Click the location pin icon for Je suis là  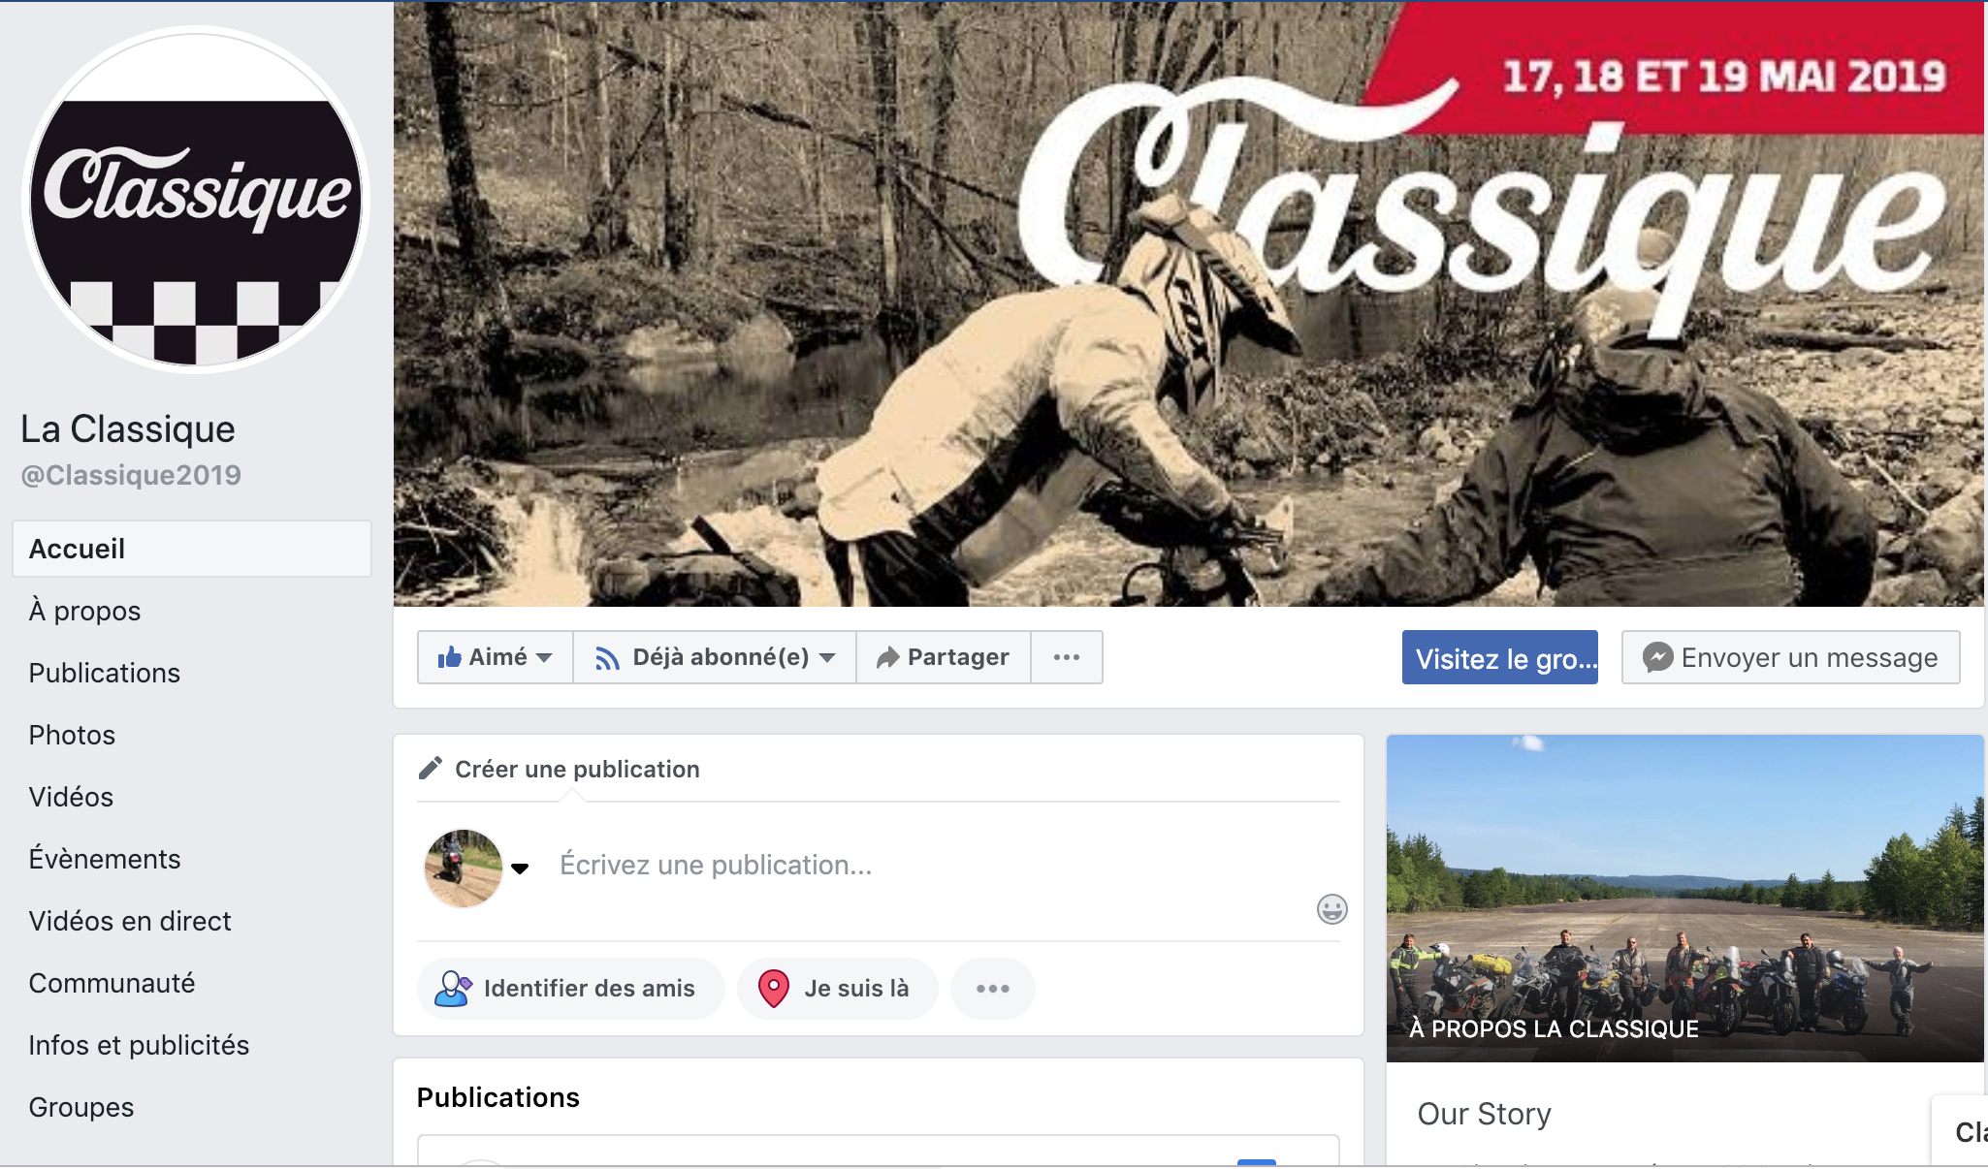(x=773, y=989)
